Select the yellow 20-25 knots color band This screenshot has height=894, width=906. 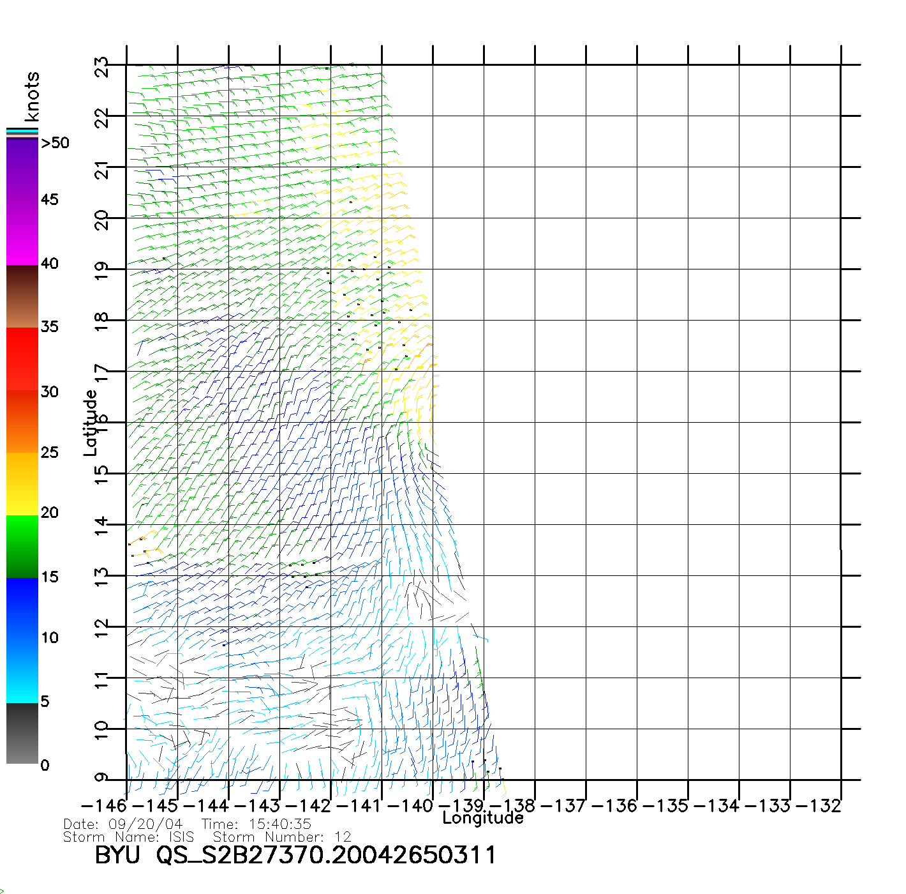[22, 483]
